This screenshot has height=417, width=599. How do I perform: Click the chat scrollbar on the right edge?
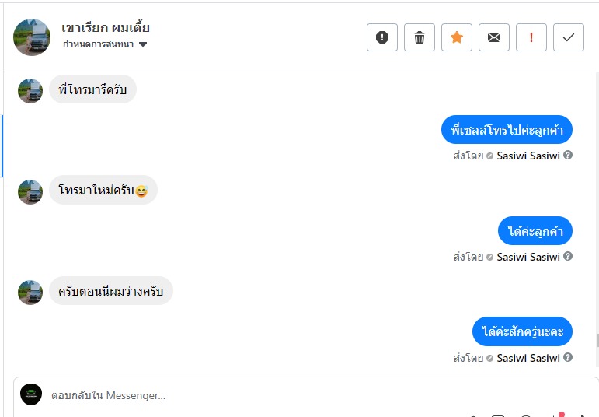point(597,340)
